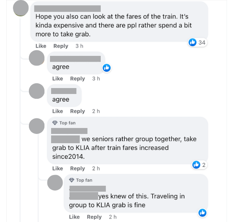Click thumbs-up reaction on the KLIA grab is fine reply
Image resolution: width=237 pixels, height=222 pixels.
pyautogui.click(x=202, y=212)
